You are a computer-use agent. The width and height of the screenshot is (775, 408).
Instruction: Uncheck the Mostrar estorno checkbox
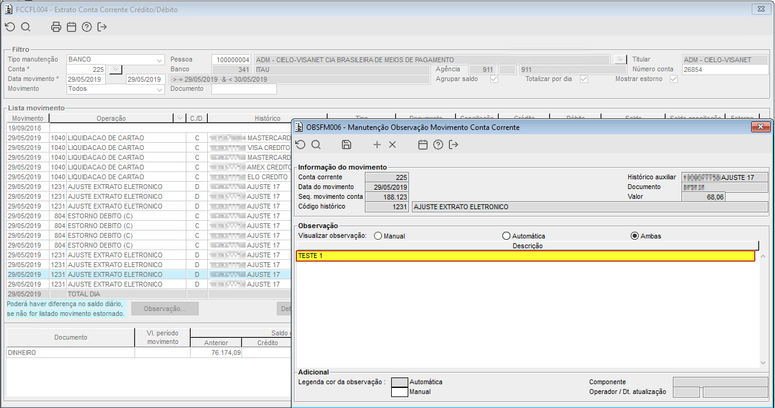point(674,79)
